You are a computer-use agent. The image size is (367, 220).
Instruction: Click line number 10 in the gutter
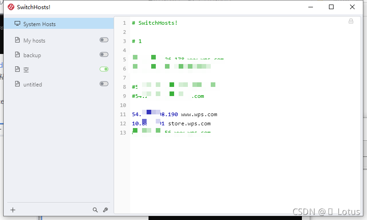coord(123,105)
